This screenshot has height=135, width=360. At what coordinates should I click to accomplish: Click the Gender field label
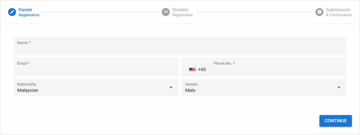pyautogui.click(x=192, y=84)
